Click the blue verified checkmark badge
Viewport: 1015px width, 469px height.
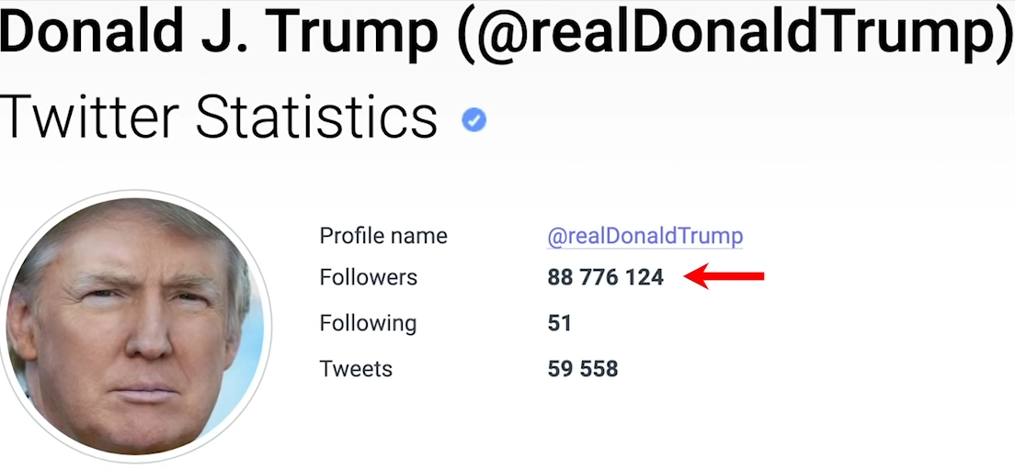[x=473, y=120]
